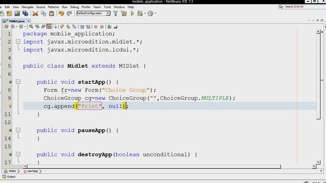The height and width of the screenshot is (183, 326).
Task: Open the Help menu
Action: point(131,7)
